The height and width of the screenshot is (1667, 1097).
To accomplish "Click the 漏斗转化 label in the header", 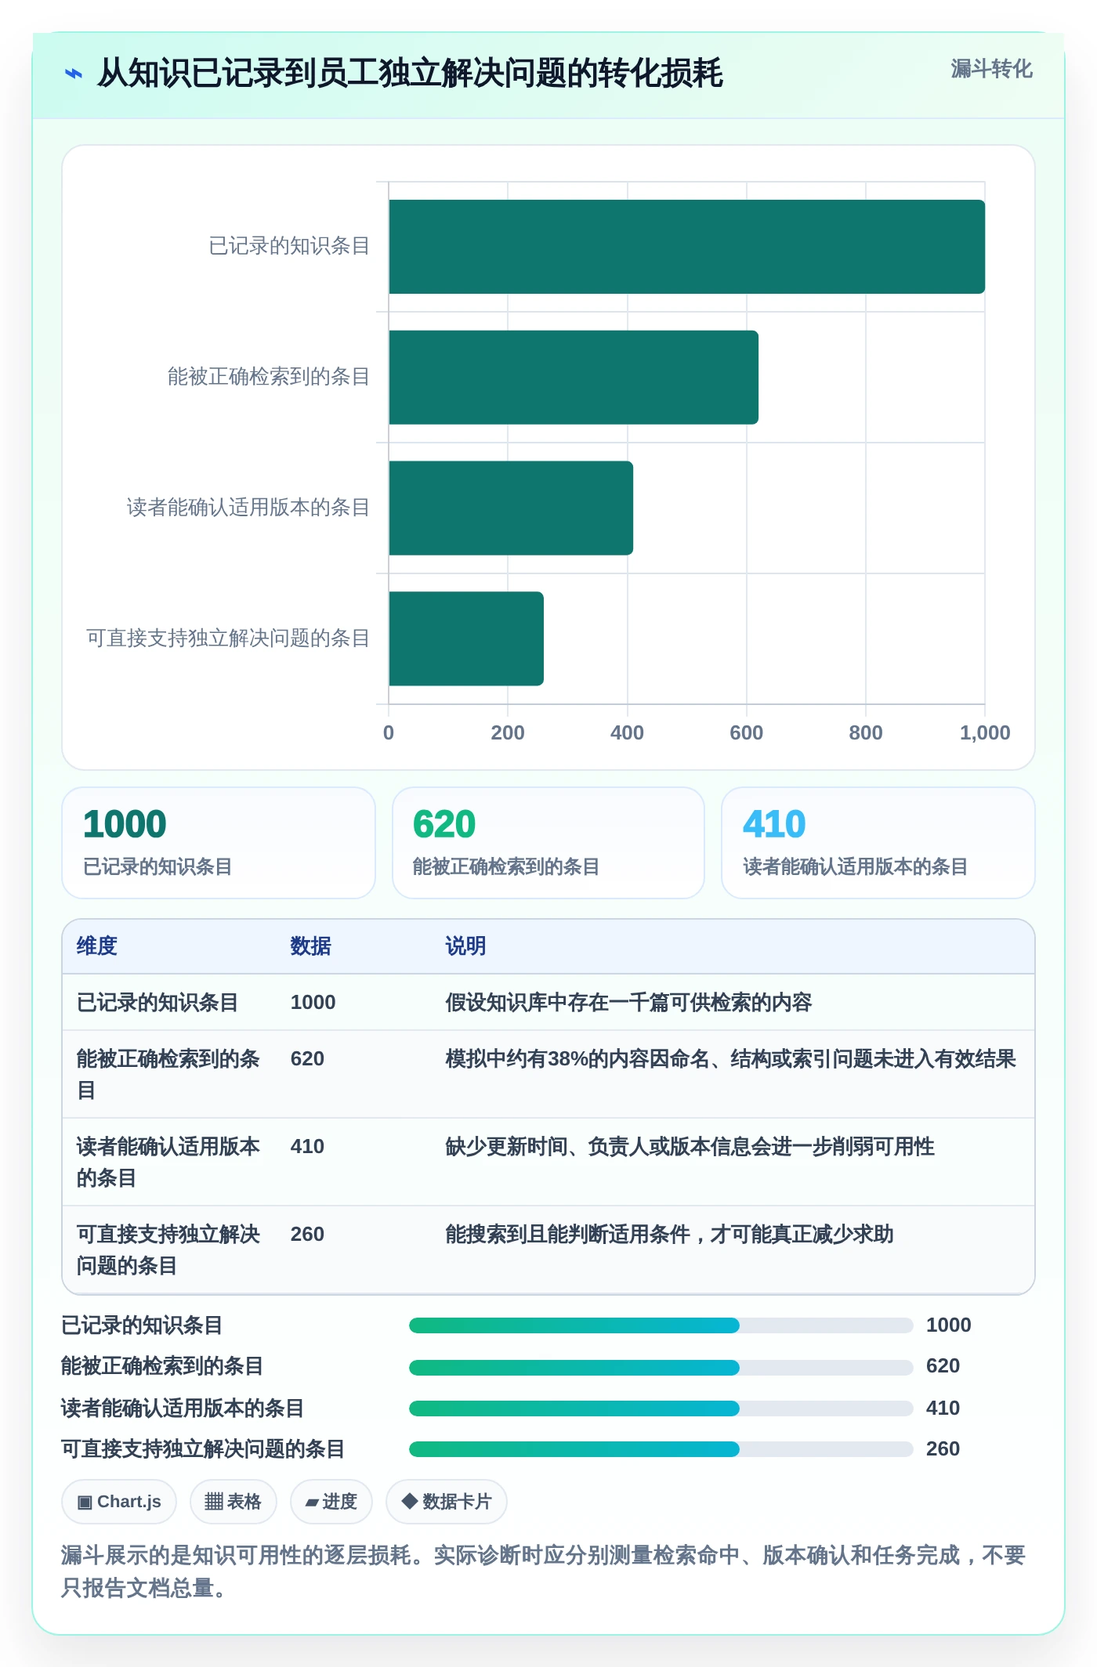I will click(991, 69).
